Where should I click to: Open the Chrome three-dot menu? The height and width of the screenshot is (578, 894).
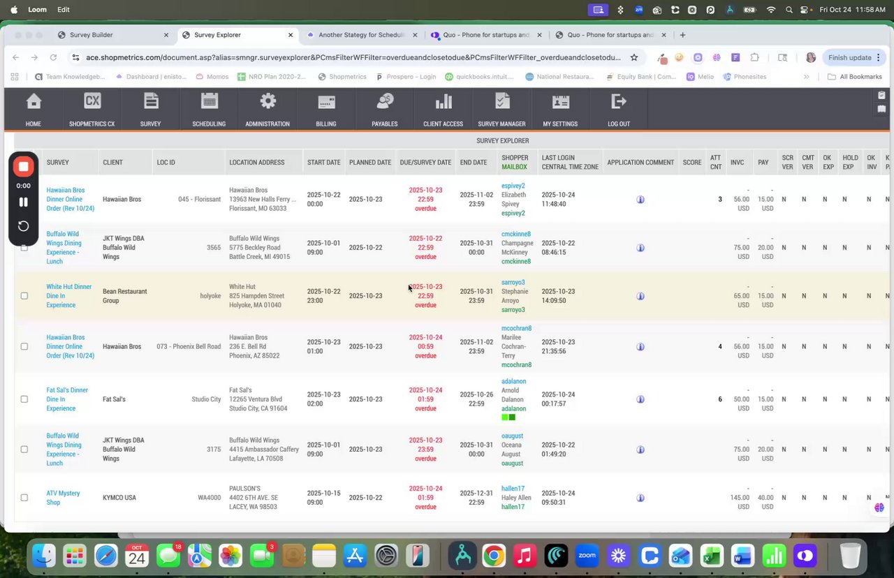879,58
